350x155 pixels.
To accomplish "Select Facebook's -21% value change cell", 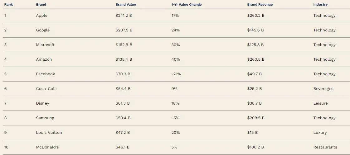I will click(x=176, y=74).
